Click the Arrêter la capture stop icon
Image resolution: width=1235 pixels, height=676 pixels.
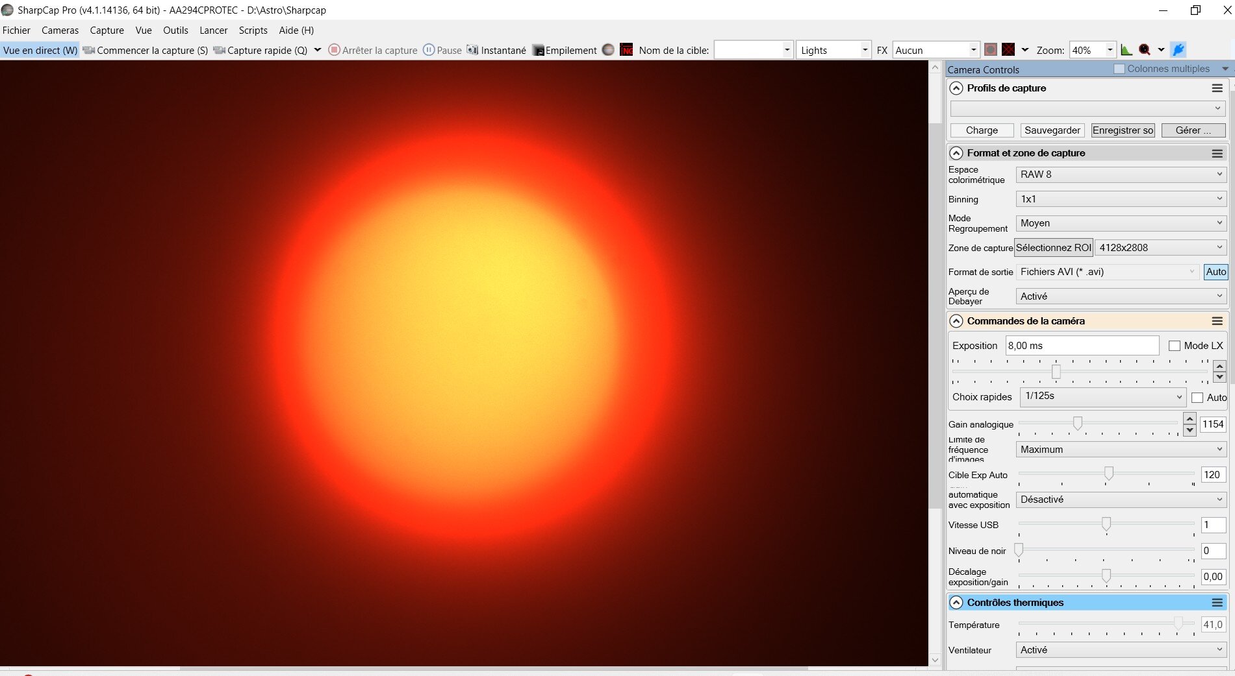[x=334, y=50]
